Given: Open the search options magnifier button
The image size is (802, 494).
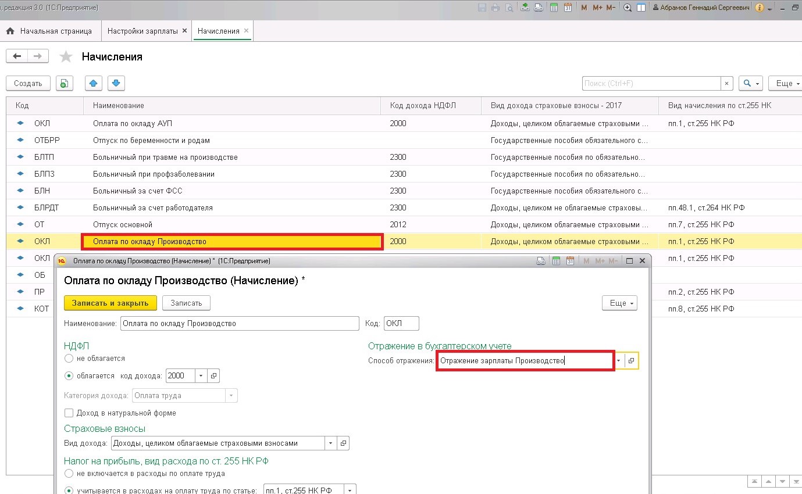Looking at the screenshot, I should tap(750, 83).
